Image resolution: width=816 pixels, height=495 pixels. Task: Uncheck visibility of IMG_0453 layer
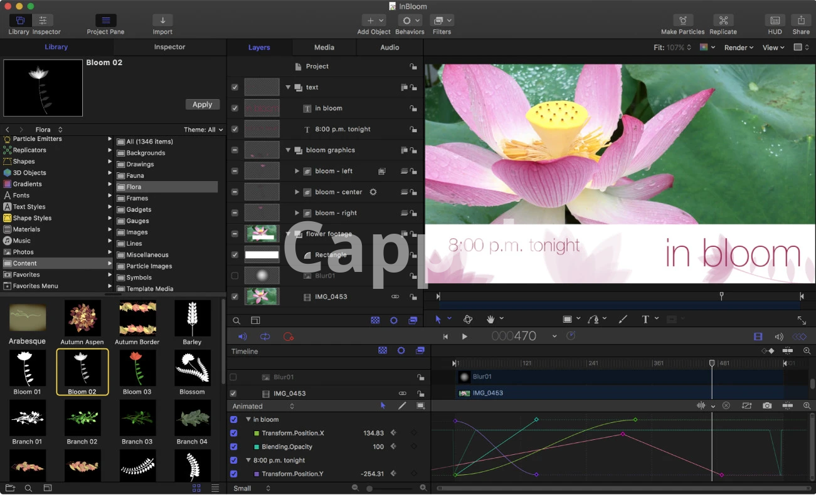(235, 296)
